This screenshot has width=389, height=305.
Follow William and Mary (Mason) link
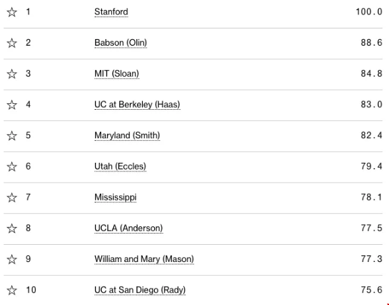coord(144,259)
